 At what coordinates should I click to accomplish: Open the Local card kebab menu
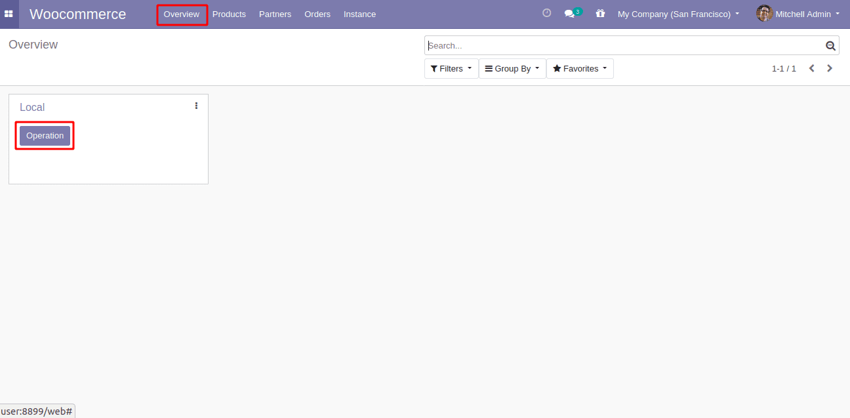[196, 106]
